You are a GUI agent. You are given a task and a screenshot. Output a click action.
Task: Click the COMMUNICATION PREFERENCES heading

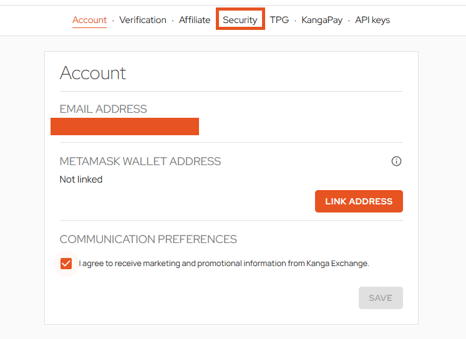148,239
